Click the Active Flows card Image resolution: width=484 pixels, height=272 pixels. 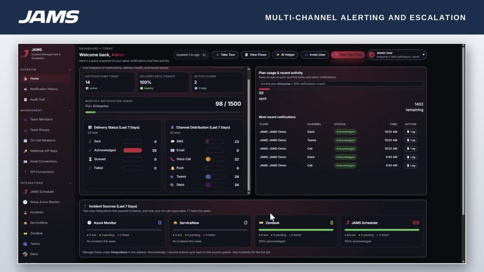217,82
